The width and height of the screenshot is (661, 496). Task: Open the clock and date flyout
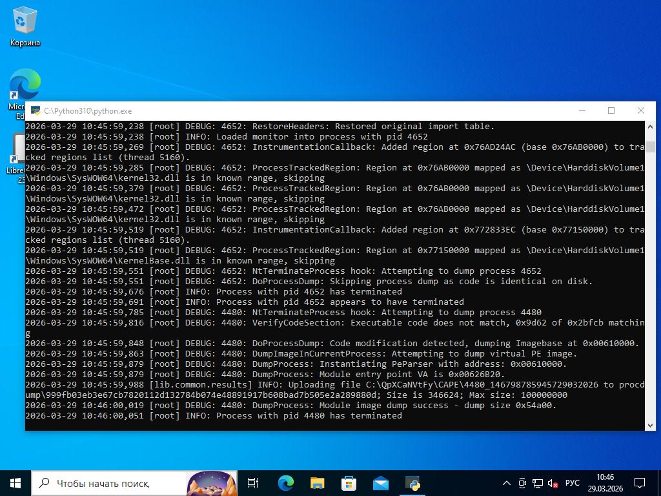pos(605,482)
